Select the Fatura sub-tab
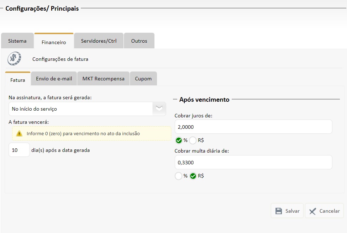The width and height of the screenshot is (347, 233). pos(18,80)
